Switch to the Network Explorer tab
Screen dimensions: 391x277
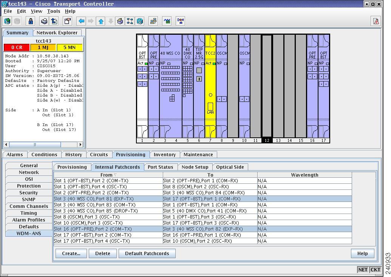point(57,32)
